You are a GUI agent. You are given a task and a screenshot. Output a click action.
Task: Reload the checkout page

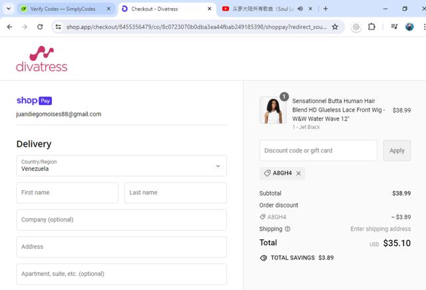[x=40, y=27]
